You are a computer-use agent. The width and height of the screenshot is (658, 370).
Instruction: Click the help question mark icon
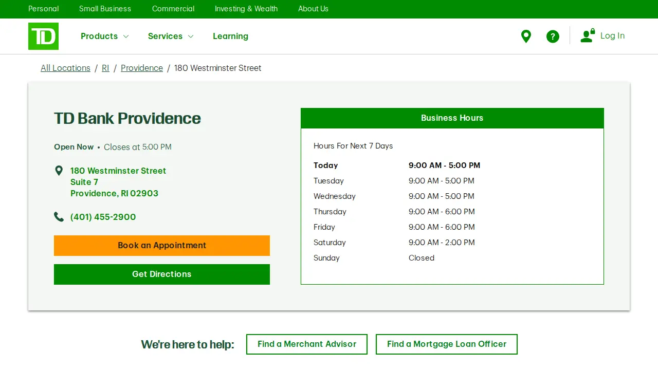point(553,36)
